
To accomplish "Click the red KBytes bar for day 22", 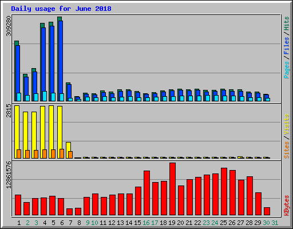I will 198,196.
